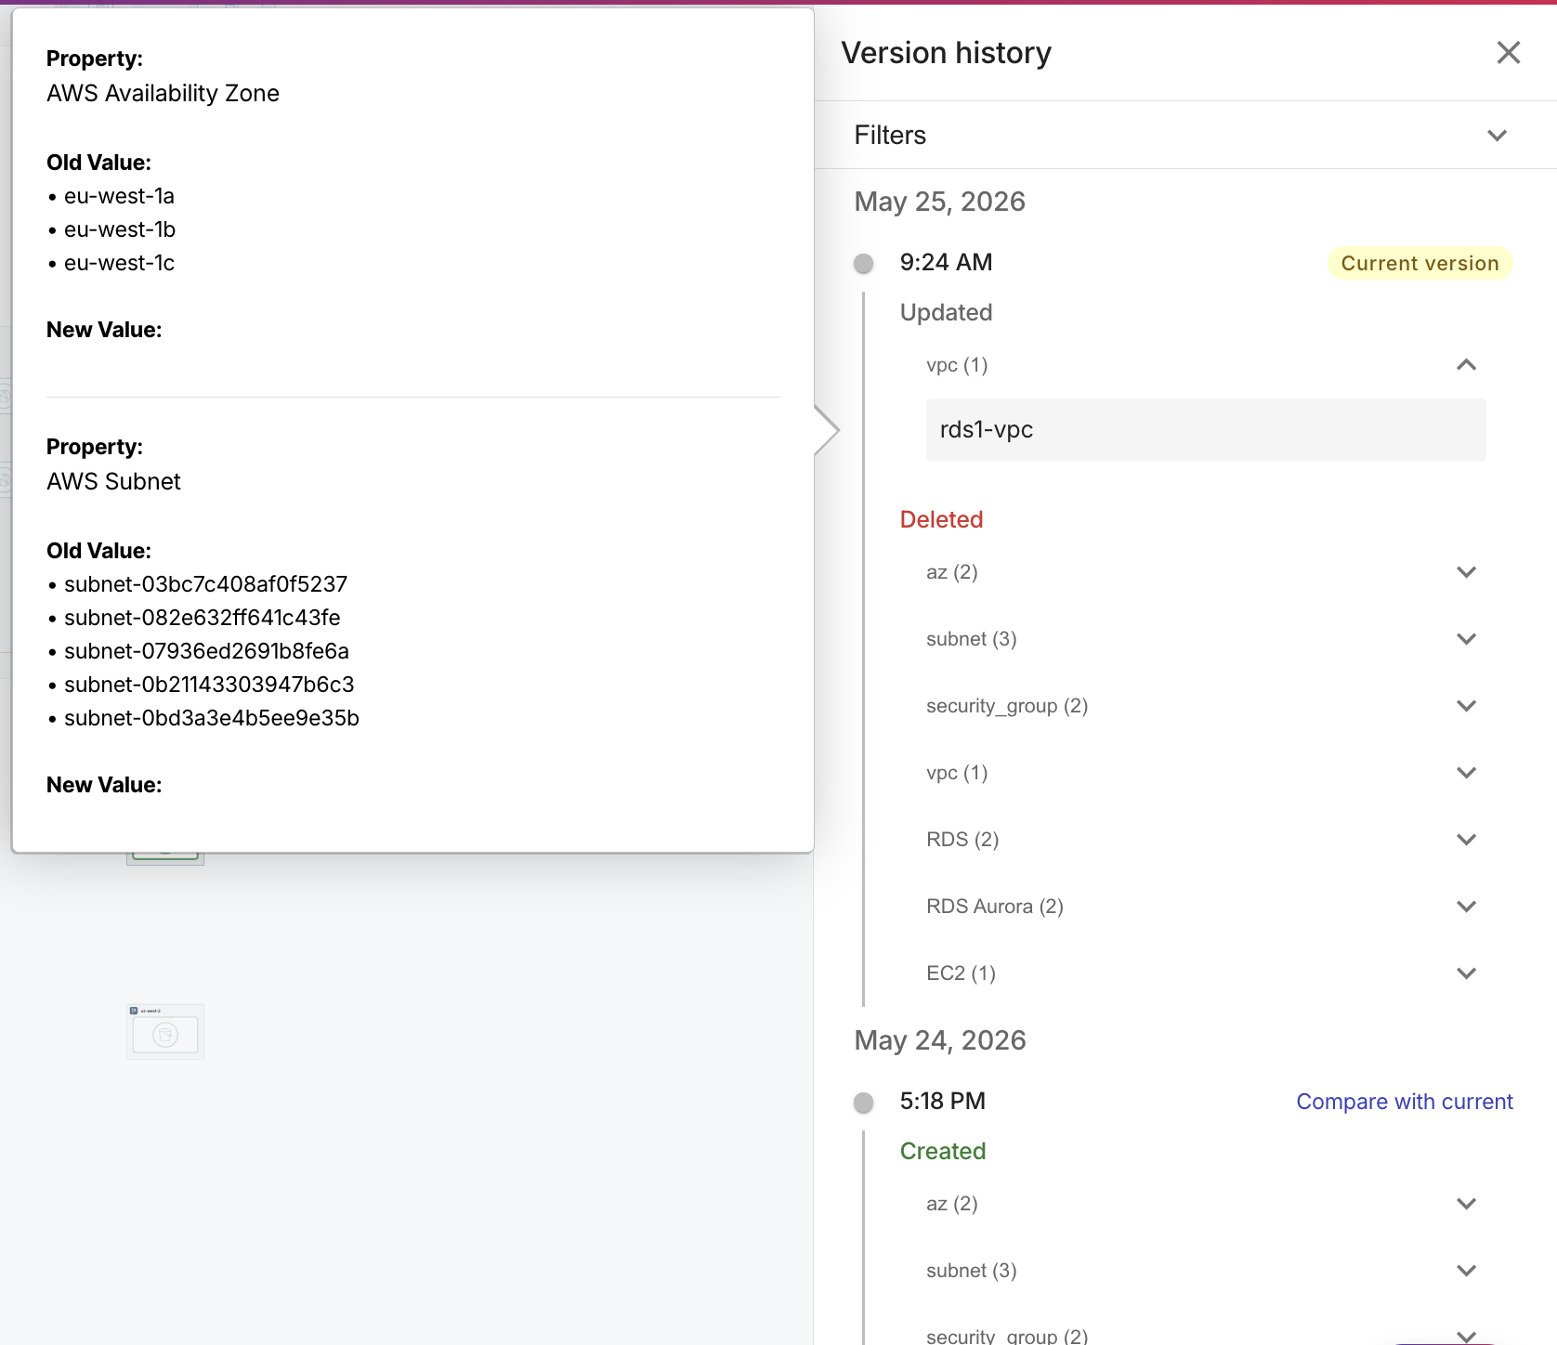
Task: Click the Updated section label
Action: (x=946, y=313)
